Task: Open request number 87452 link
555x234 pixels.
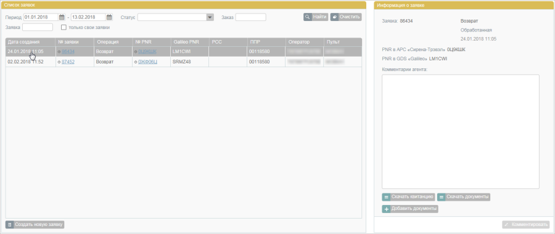Action: (68, 62)
